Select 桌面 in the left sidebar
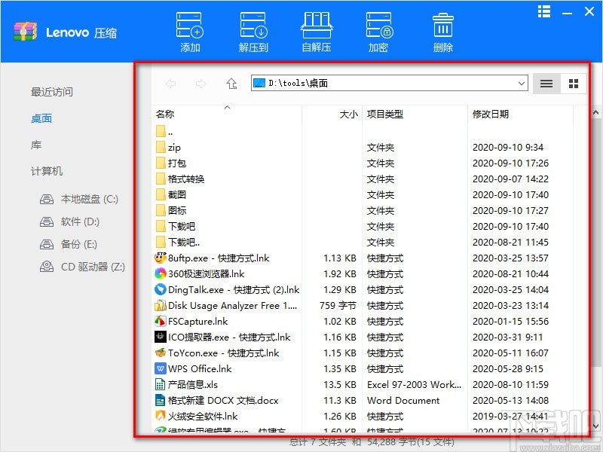Viewport: 603px width, 452px height. (x=40, y=118)
